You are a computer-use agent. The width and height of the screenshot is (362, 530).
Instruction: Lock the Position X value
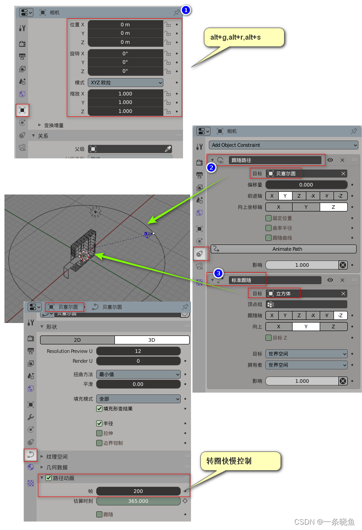click(x=168, y=25)
